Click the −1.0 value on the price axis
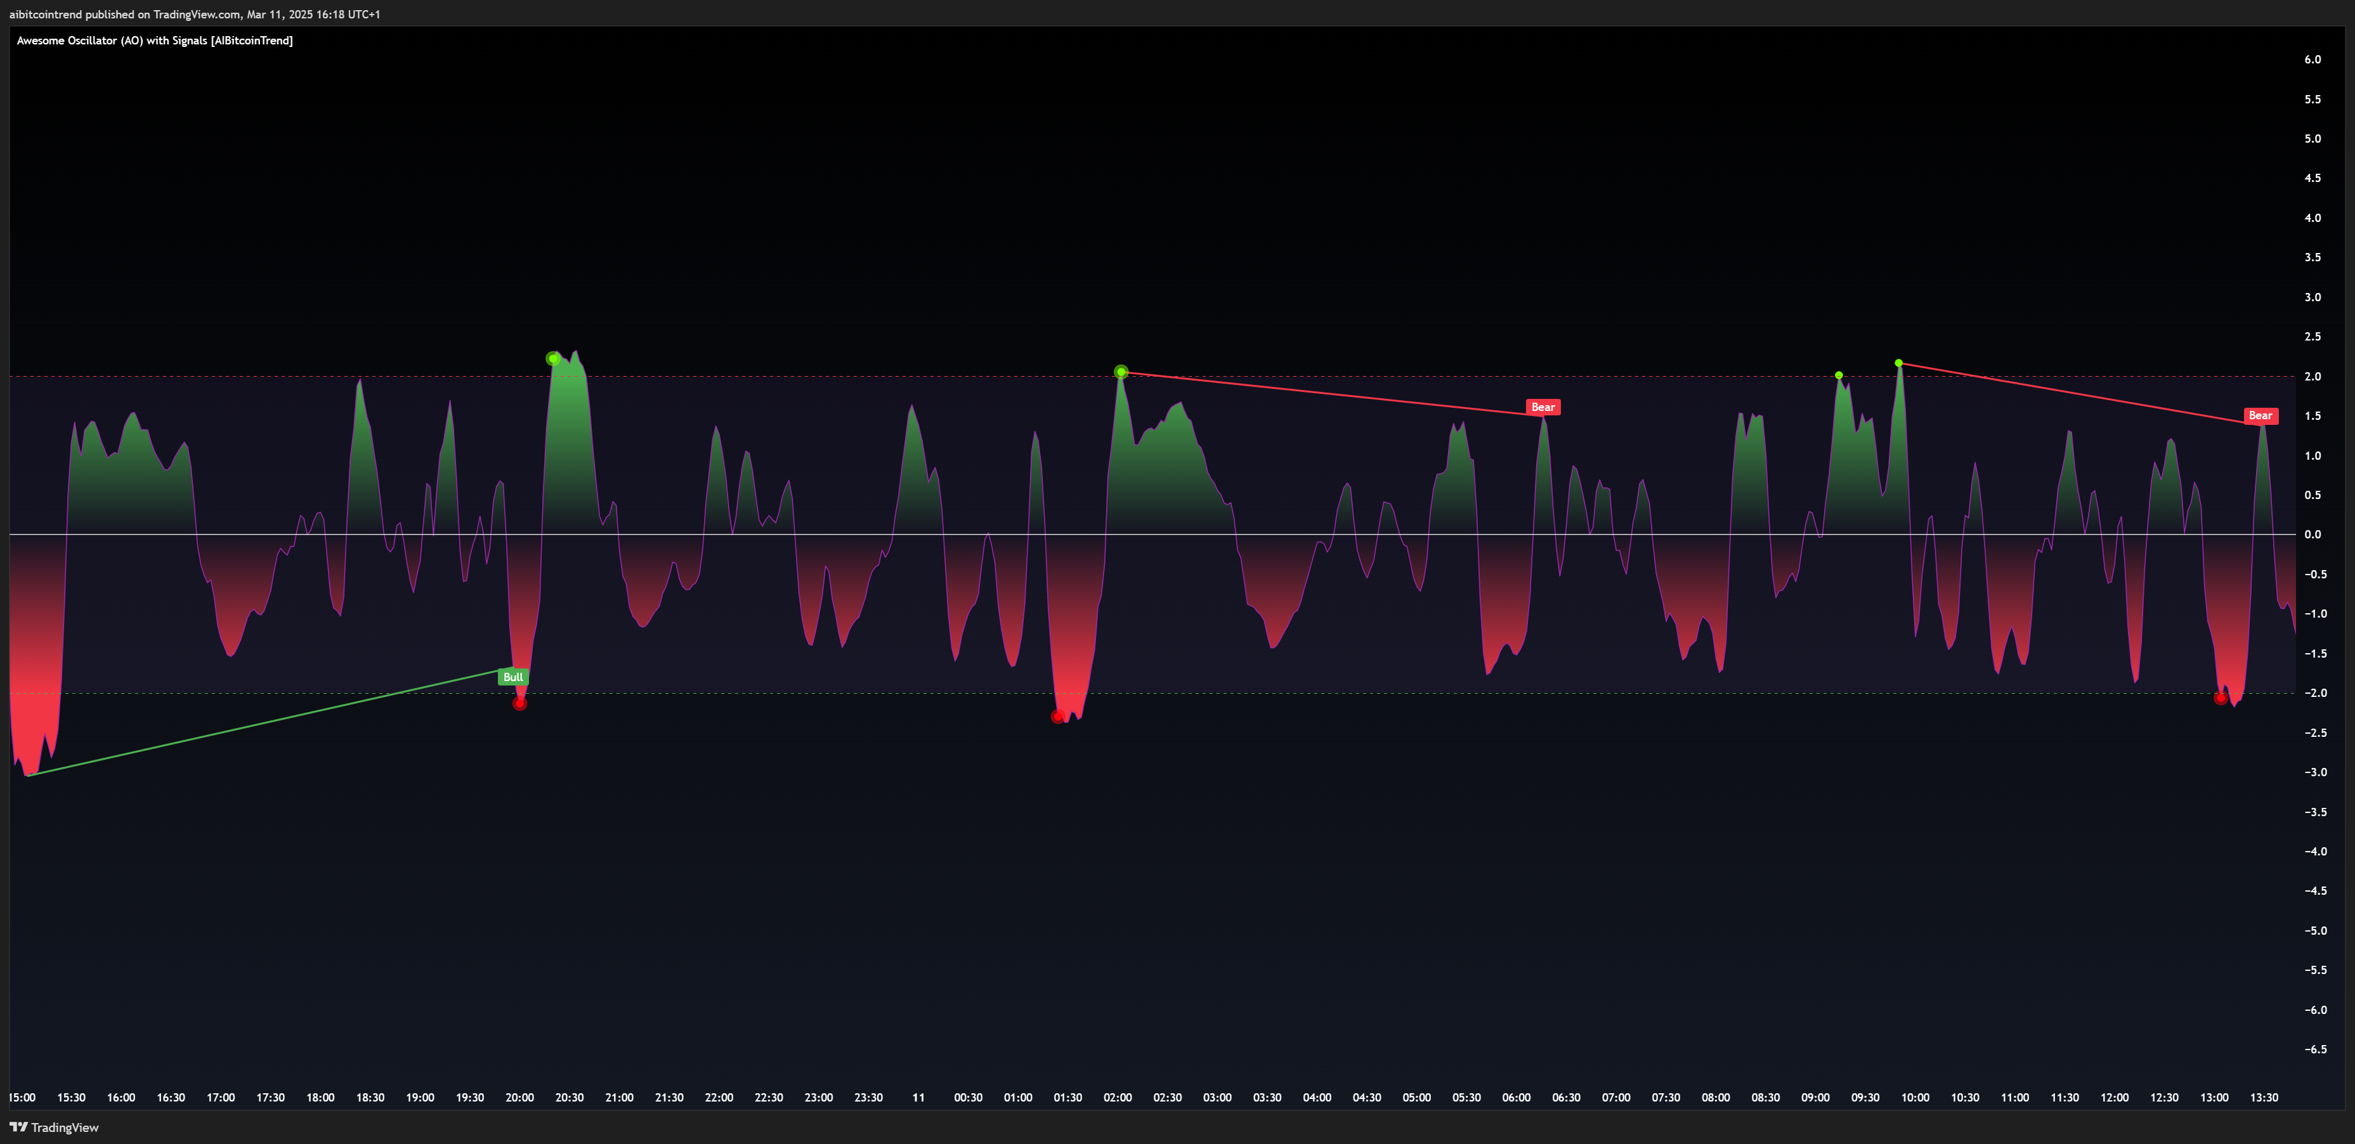Image resolution: width=2355 pixels, height=1144 pixels. pyautogui.click(x=2315, y=614)
